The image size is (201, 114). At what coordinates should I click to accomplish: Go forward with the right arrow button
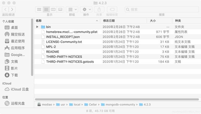(x=12, y=9)
